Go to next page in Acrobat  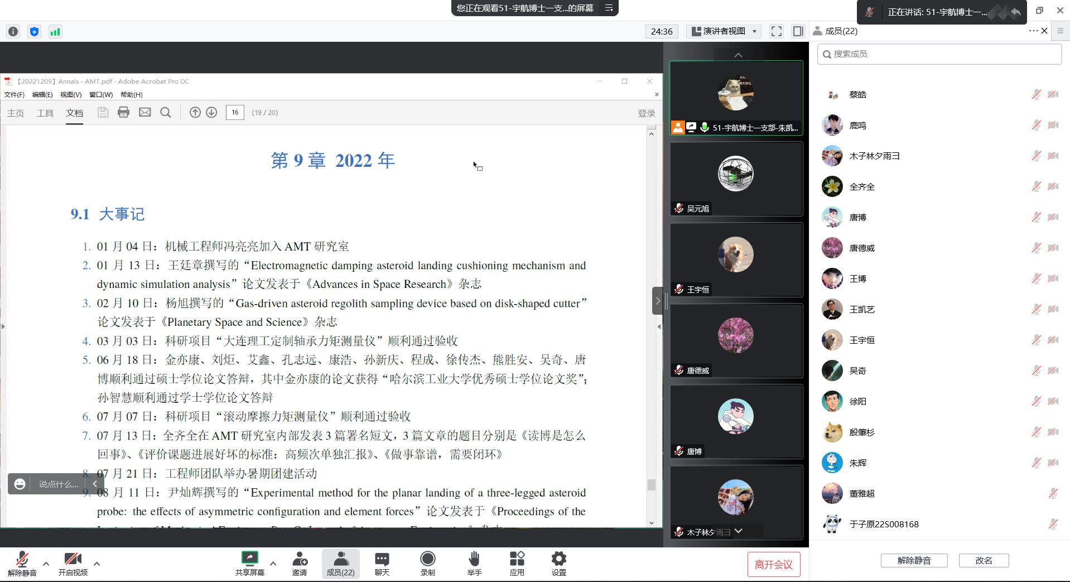tap(211, 112)
